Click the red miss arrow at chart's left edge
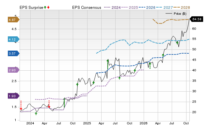The height and width of the screenshot is (125, 209). pyautogui.click(x=21, y=105)
